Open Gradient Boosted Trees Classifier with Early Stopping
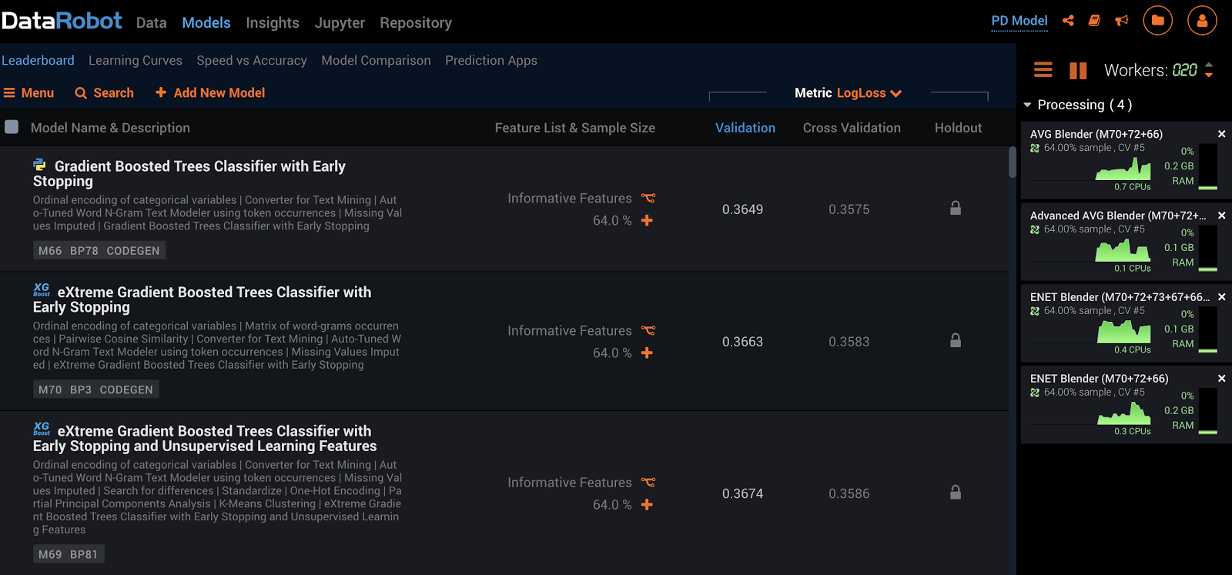The image size is (1232, 575). 189,174
